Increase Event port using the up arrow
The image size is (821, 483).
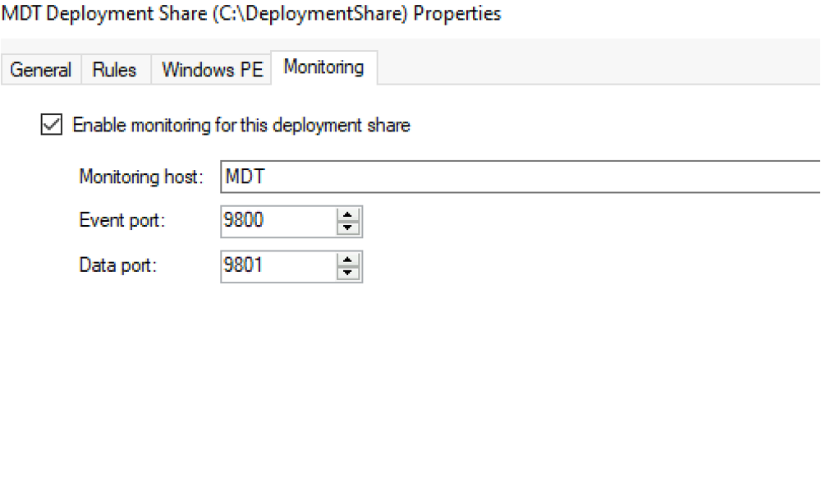coord(349,215)
